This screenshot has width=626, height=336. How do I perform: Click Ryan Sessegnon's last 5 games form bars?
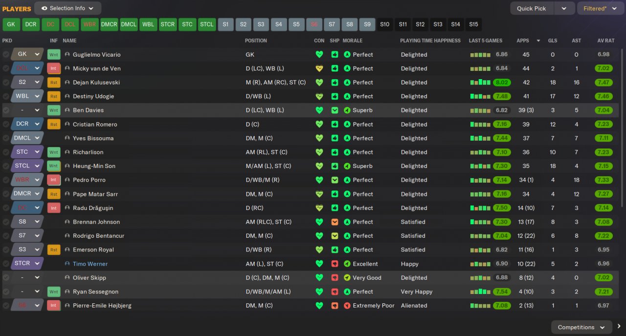click(x=480, y=292)
